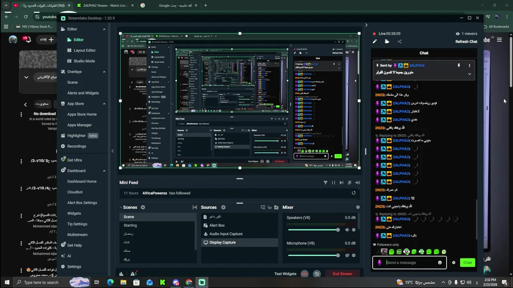Expand the pinned chat message chevron

[469, 74]
